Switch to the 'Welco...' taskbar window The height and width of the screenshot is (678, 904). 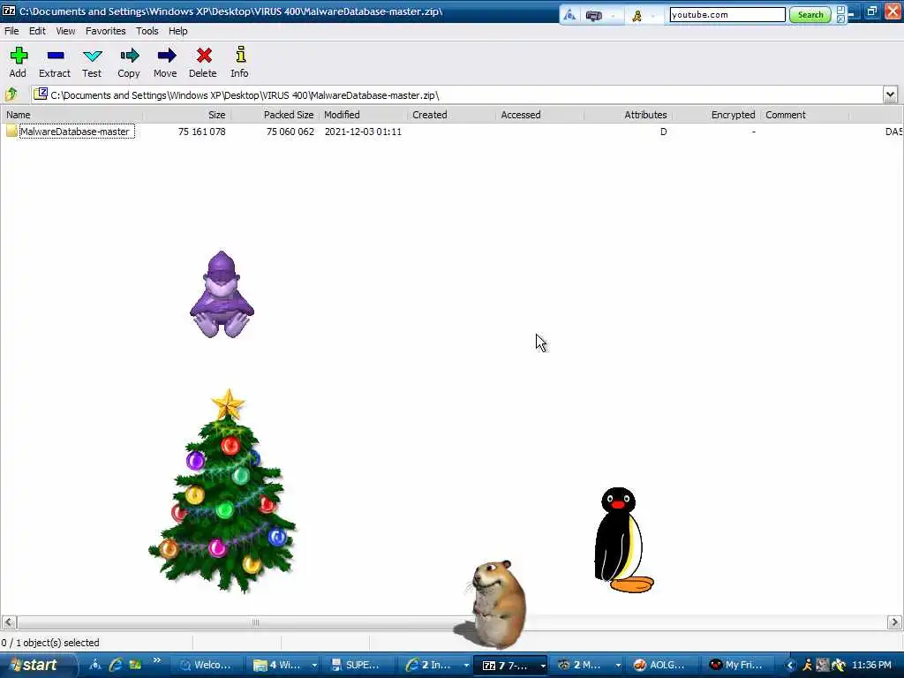[205, 666]
